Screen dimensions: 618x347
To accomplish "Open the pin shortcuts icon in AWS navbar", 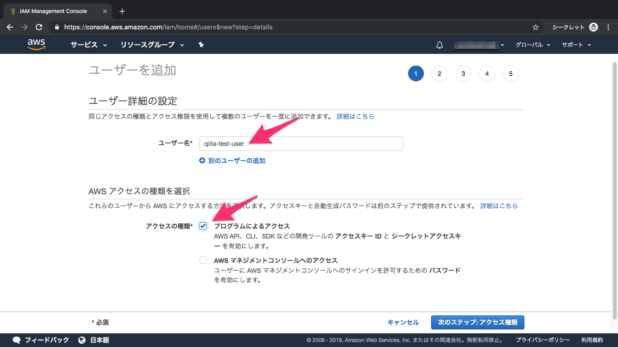I will pos(201,45).
